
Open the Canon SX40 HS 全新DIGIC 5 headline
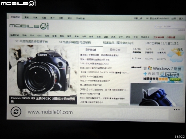pos(43,100)
